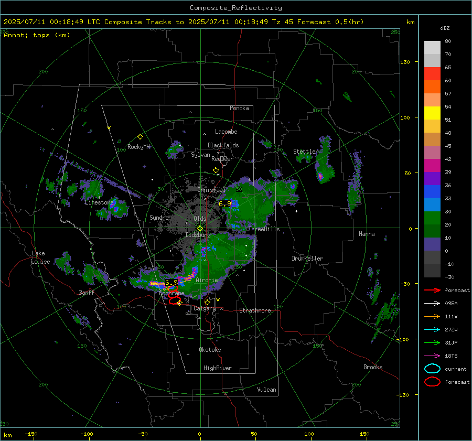Image resolution: width=472 pixels, height=441 pixels.
Task: Click the yellow diamond marker above Calgary
Action: tap(207, 302)
